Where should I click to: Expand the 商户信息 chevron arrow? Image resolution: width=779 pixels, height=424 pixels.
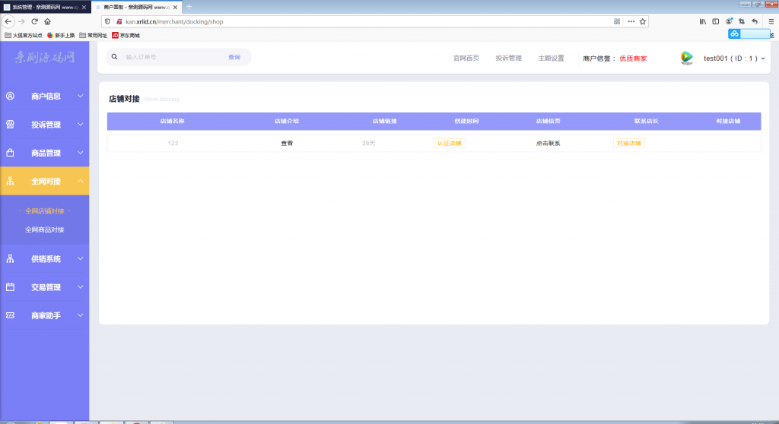tap(81, 97)
